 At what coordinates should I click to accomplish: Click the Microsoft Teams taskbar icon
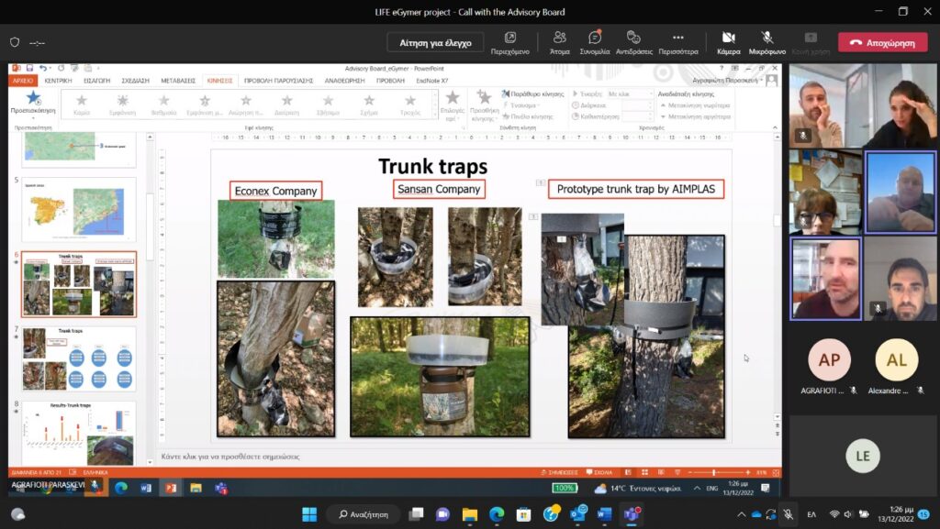point(632,514)
